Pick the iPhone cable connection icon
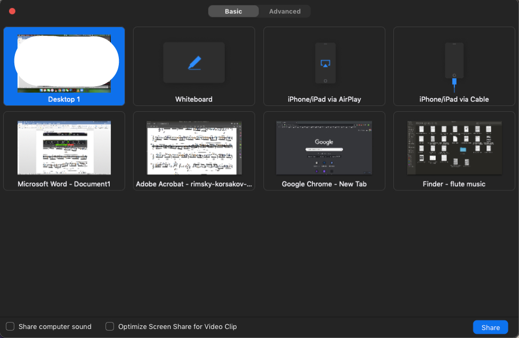 tap(455, 63)
